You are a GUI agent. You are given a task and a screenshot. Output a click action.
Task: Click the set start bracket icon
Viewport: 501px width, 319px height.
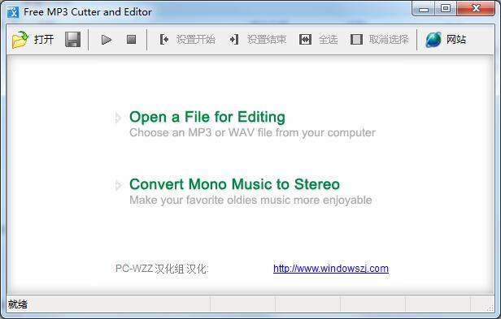pos(164,40)
